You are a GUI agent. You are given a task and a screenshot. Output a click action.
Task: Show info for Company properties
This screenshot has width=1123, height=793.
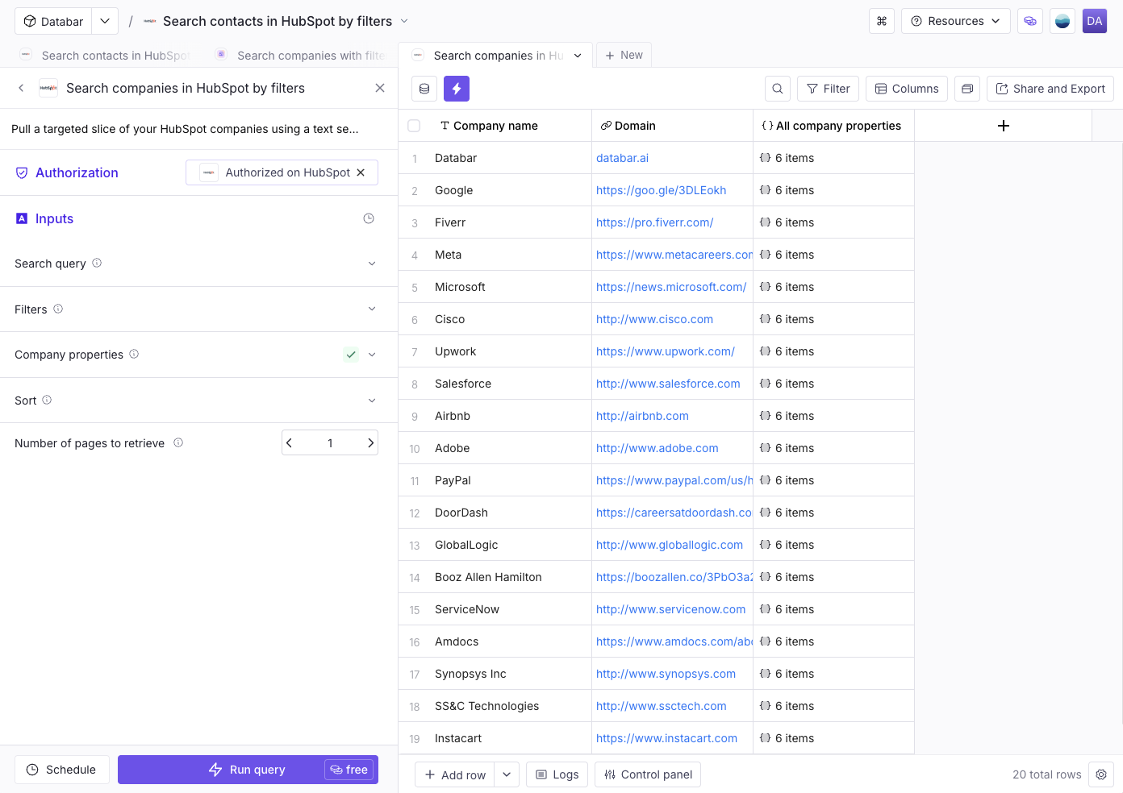coord(134,354)
